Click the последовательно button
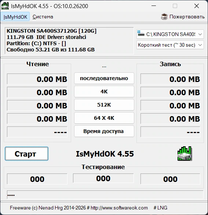Image resolution: width=208 pixels, height=215 pixels. pyautogui.click(x=104, y=78)
